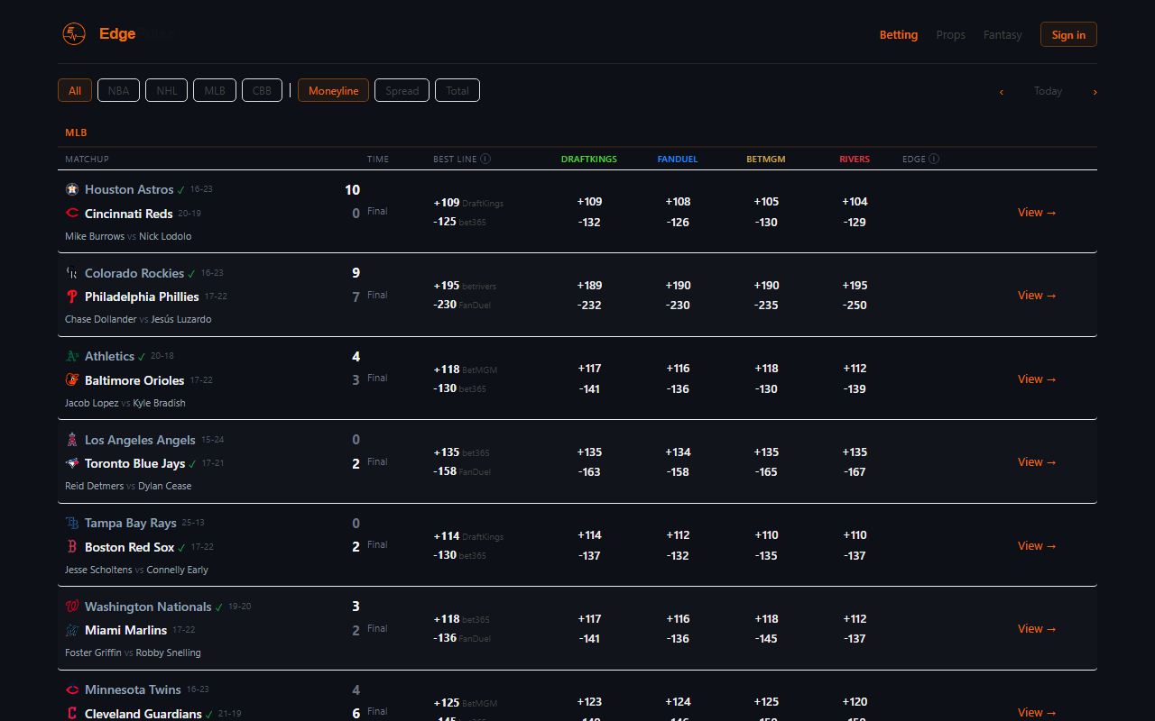The width and height of the screenshot is (1155, 721).
Task: View the Astros vs Reds matchup
Action: [x=1037, y=212]
